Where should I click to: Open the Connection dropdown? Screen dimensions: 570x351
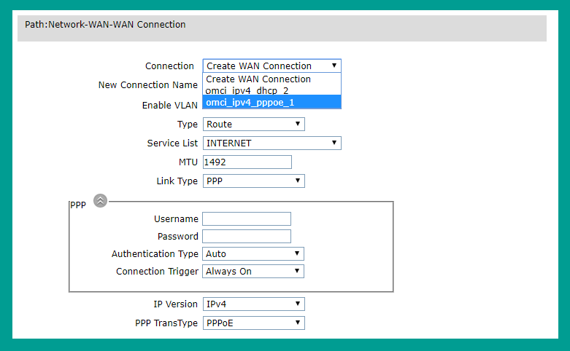click(x=272, y=66)
